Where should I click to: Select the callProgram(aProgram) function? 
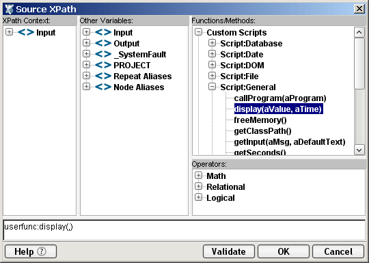coord(280,98)
